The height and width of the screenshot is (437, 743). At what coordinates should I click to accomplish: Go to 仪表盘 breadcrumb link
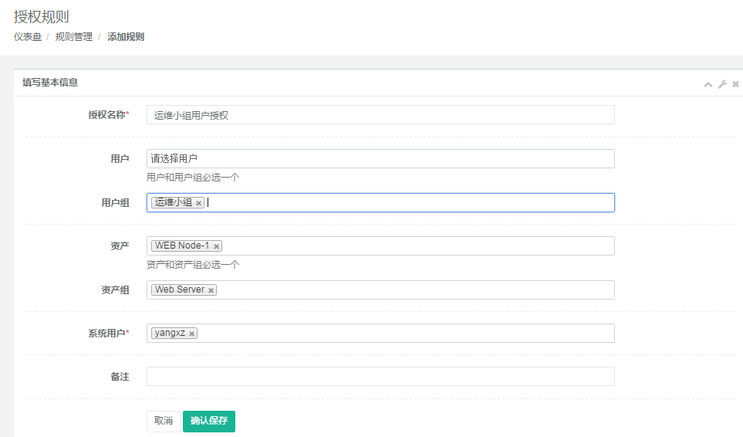pos(28,37)
